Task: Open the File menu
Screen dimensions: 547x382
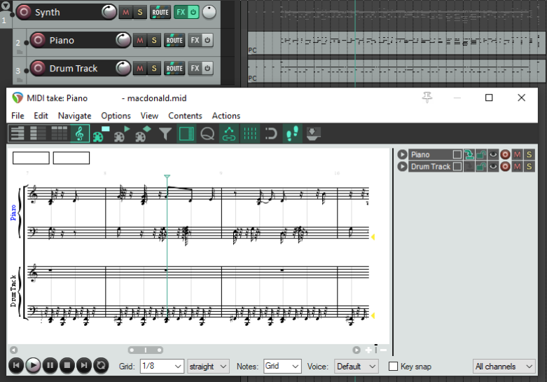Action: click(18, 116)
